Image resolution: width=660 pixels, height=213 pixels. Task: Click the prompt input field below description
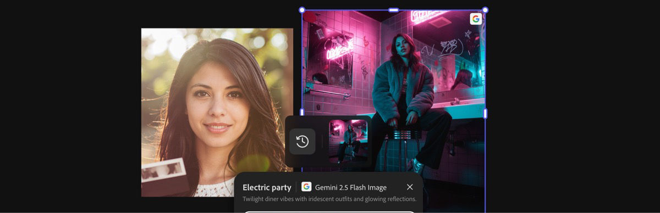pos(329,211)
